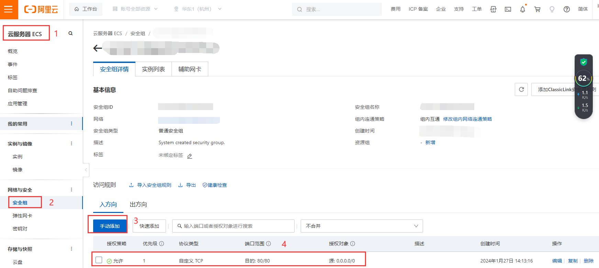This screenshot has width=599, height=268.
Task: Click the sidebar search magnifier icon
Action: 70,33
